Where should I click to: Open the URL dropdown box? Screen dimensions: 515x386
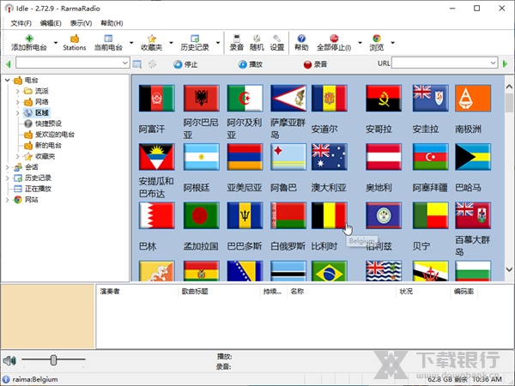click(492, 63)
